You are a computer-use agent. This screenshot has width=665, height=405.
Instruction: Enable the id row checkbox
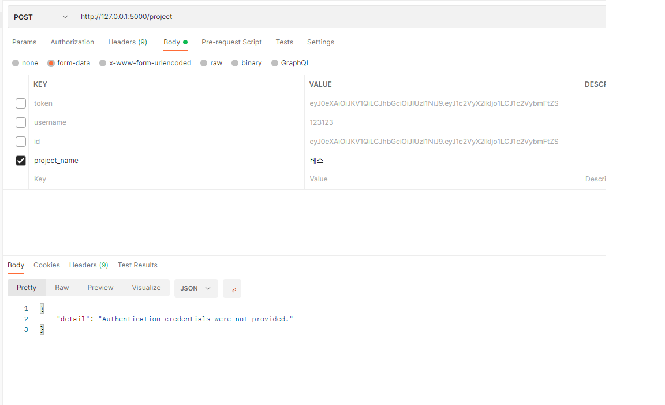tap(20, 142)
